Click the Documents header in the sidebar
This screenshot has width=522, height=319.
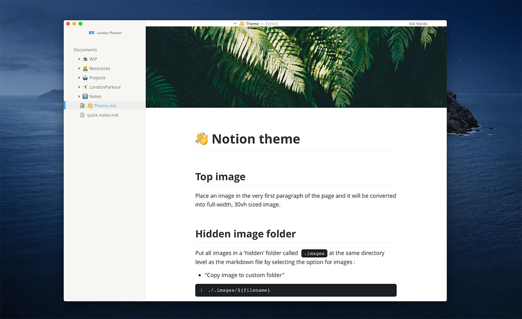[85, 49]
